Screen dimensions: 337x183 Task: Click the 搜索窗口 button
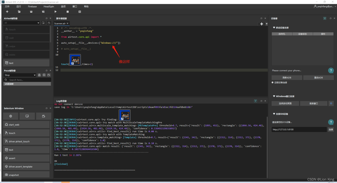[314, 103]
